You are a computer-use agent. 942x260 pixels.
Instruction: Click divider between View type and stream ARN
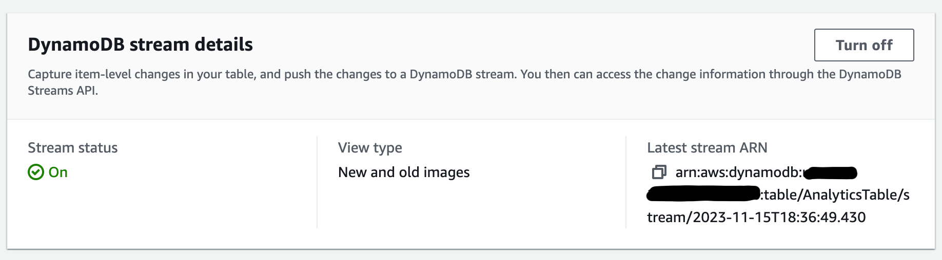pos(626,182)
